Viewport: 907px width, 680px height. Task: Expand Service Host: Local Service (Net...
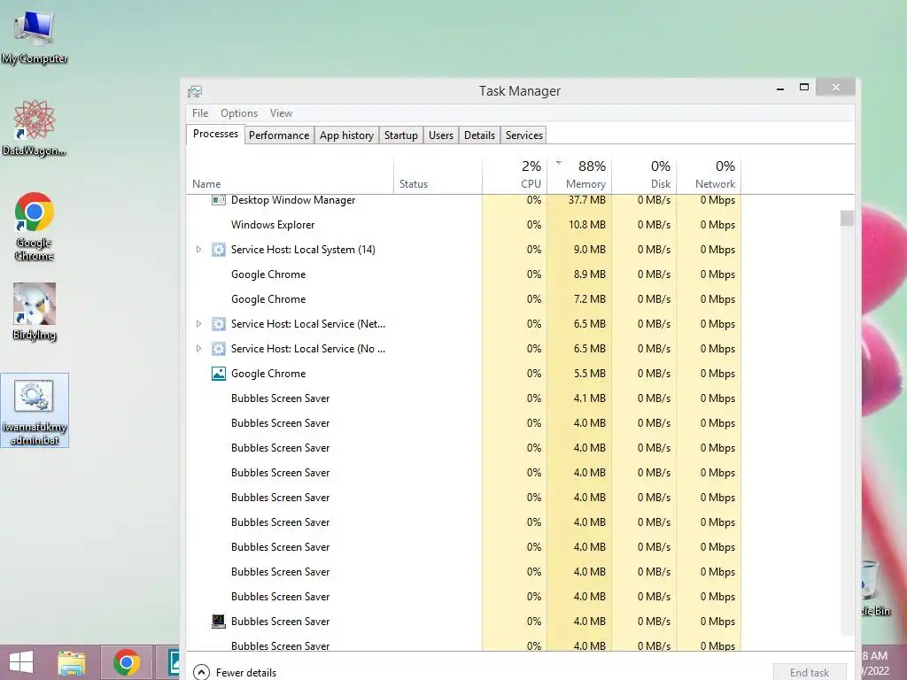click(198, 324)
